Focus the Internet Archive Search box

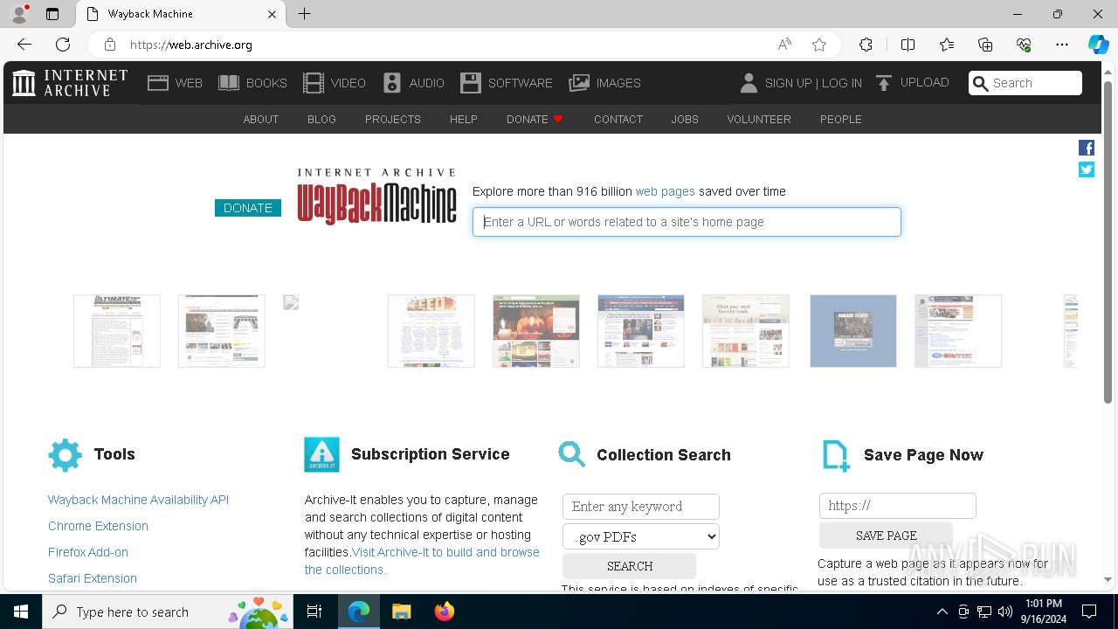[x=1025, y=83]
